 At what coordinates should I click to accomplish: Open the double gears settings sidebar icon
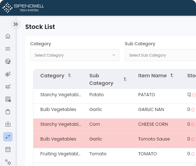tap(8, 162)
